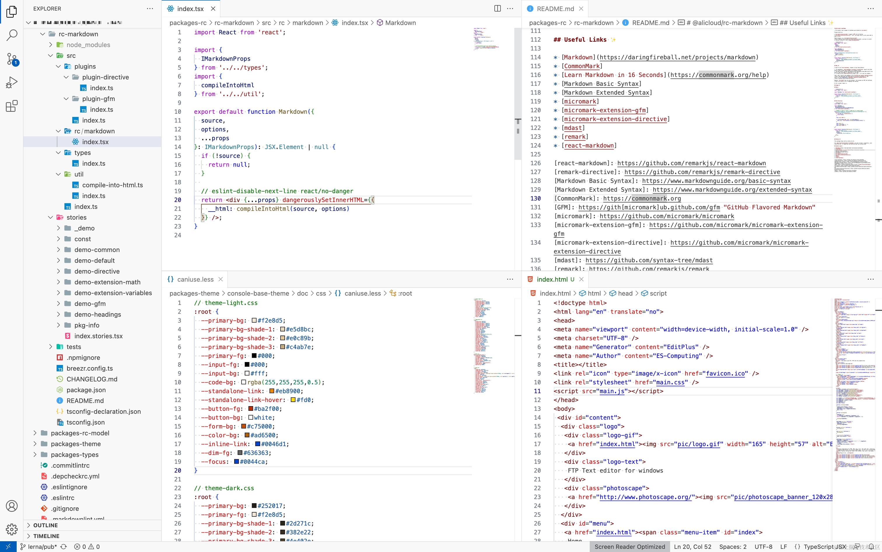Collapse the stories folder
This screenshot has width=882, height=552.
76,217
